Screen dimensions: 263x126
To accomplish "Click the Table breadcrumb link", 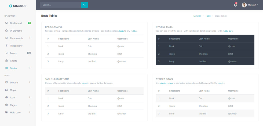I will 208,16.
